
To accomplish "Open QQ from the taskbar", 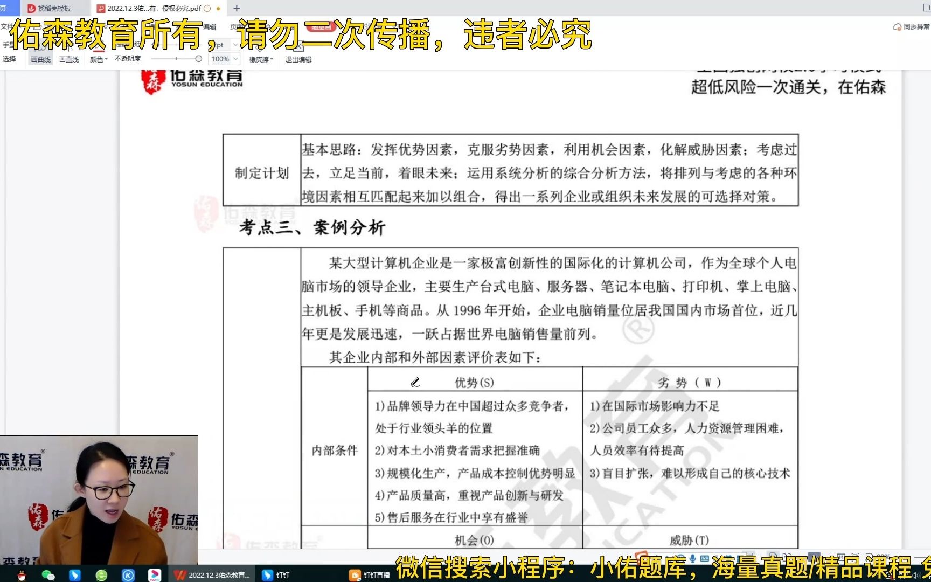I will tap(20, 575).
